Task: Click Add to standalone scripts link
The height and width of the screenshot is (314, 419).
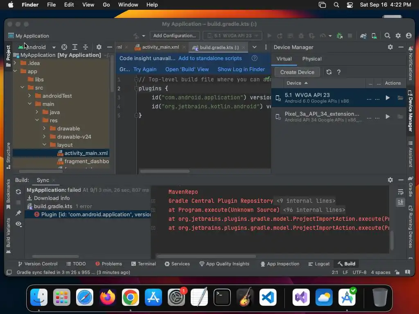Action: pos(210,58)
